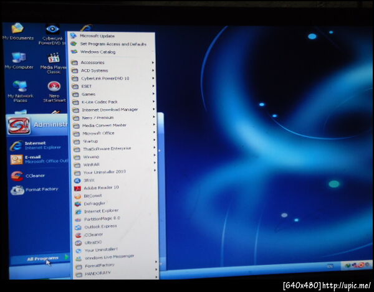This screenshot has height=292, width=374.
Task: Expand K-Lite Codec Pack submenu arrow
Action: click(153, 101)
